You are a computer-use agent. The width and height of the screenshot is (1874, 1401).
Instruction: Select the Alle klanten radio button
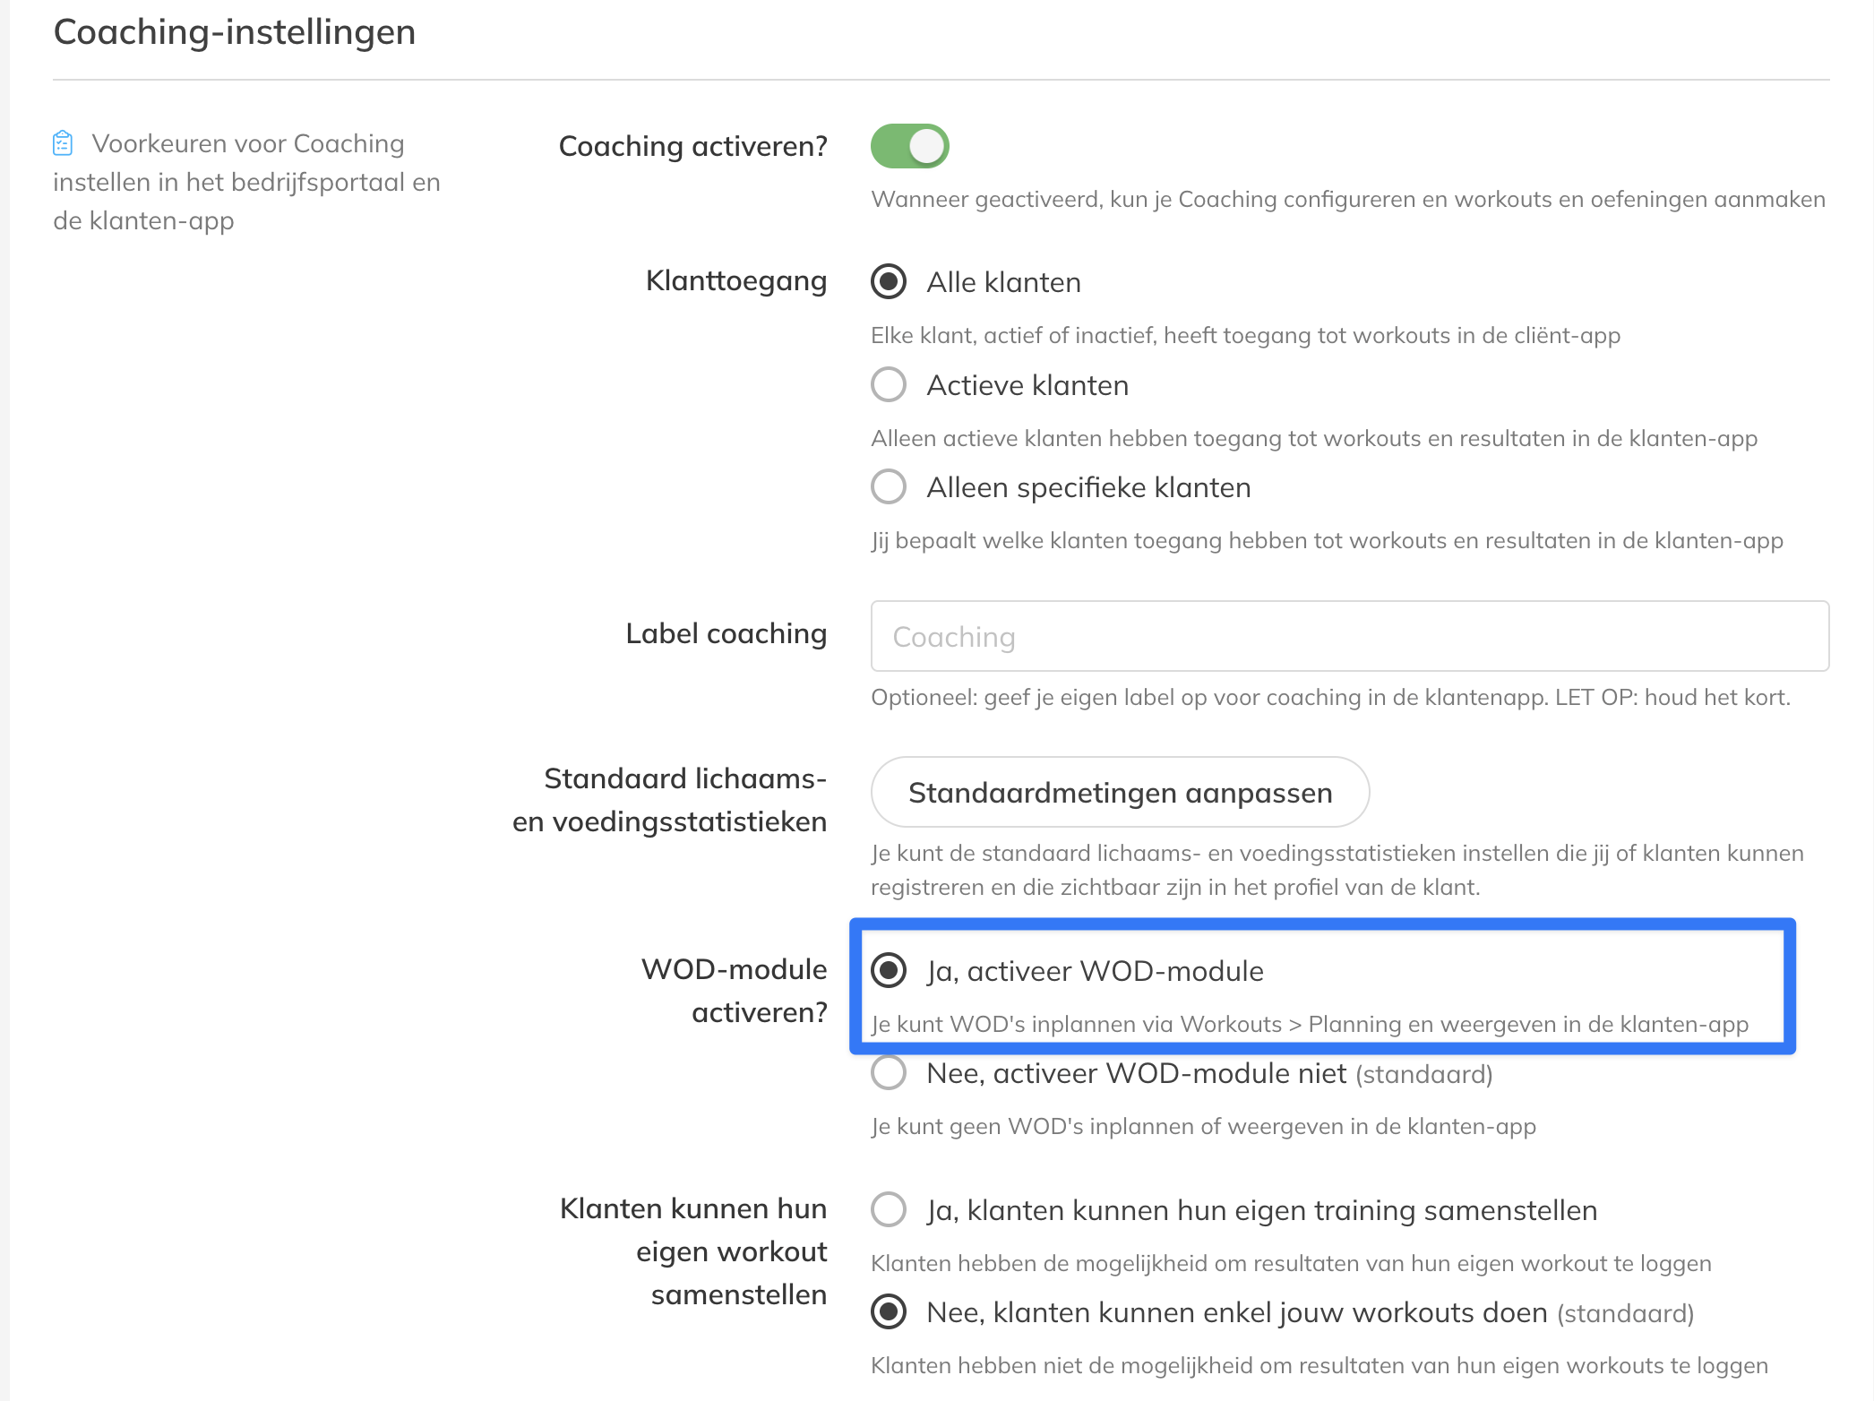pyautogui.click(x=889, y=282)
